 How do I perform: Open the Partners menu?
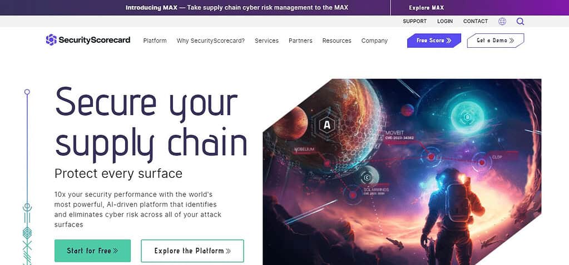coord(300,41)
